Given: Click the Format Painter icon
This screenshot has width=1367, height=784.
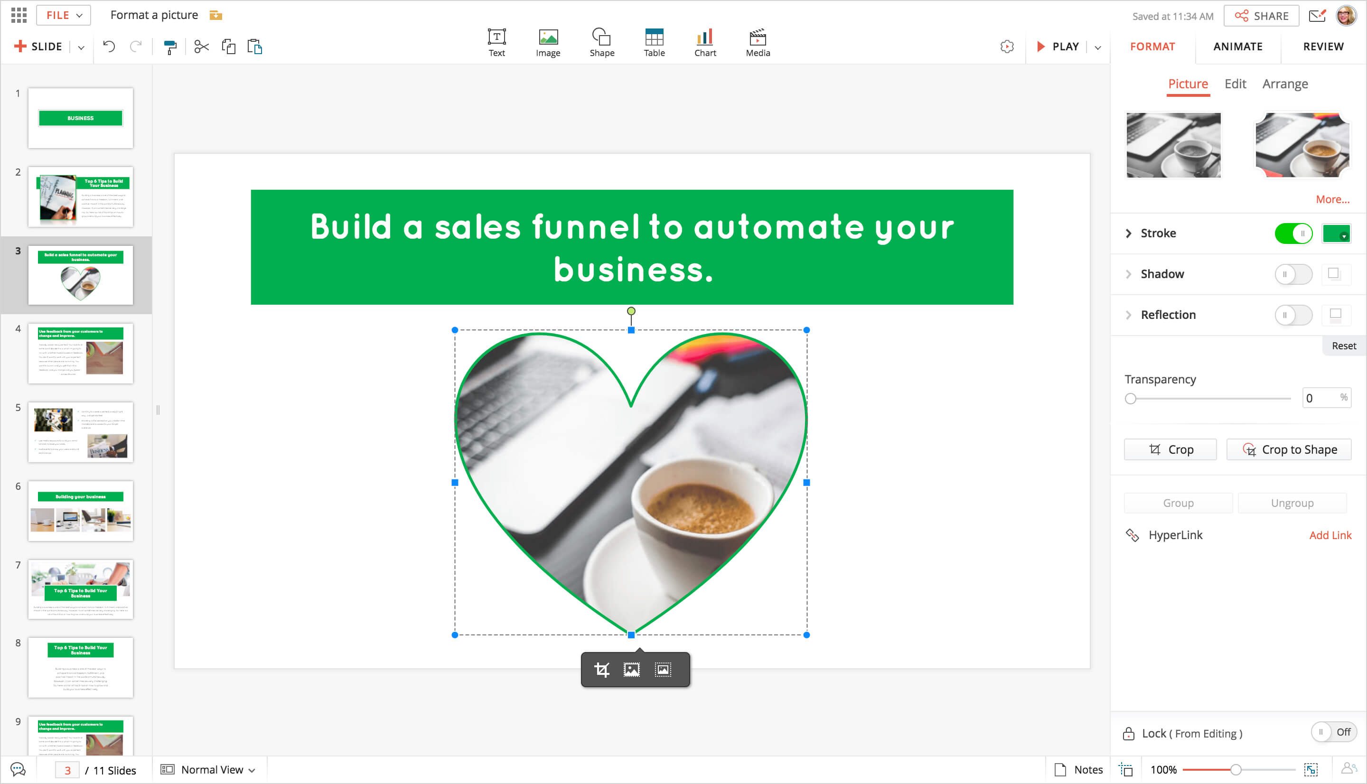Looking at the screenshot, I should click(169, 47).
